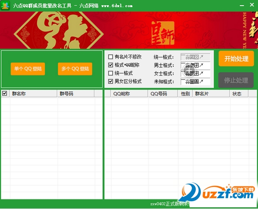Image resolution: width=258 pixels, height=209 pixels.
Task: Click the 未知格式 input field
Action: [195, 82]
